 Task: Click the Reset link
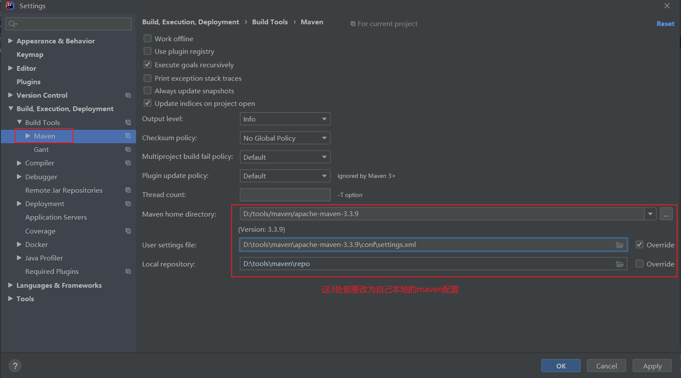(665, 24)
